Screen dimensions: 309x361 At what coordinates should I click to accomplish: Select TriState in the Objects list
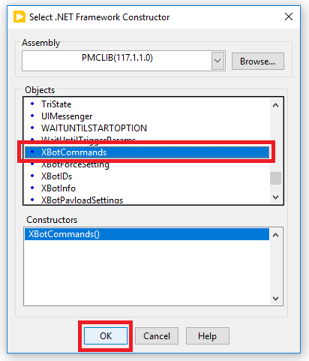pos(56,104)
